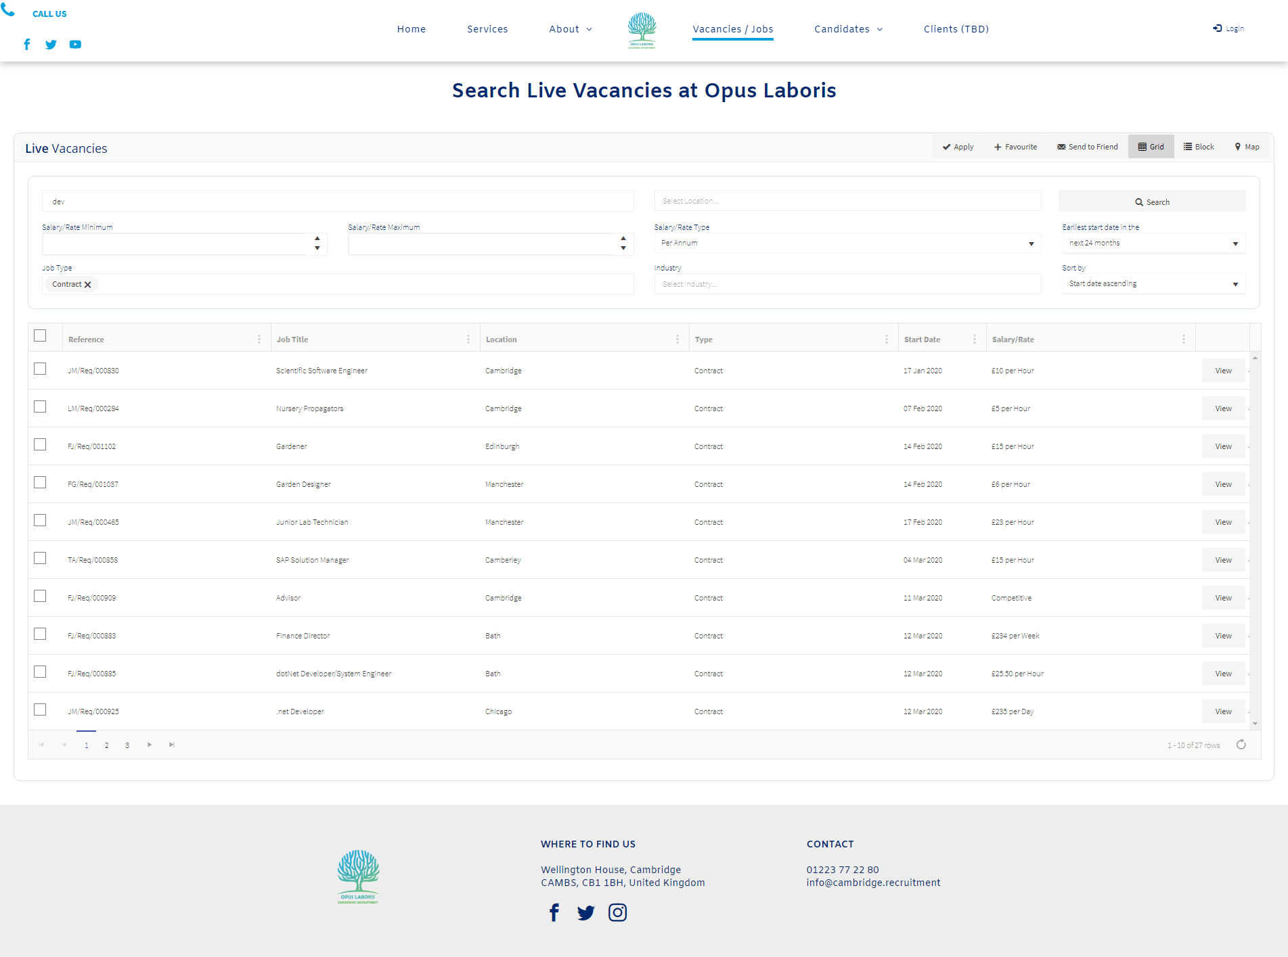Expand the Salary/Rate Type dropdown
This screenshot has width=1288, height=957.
(847, 243)
